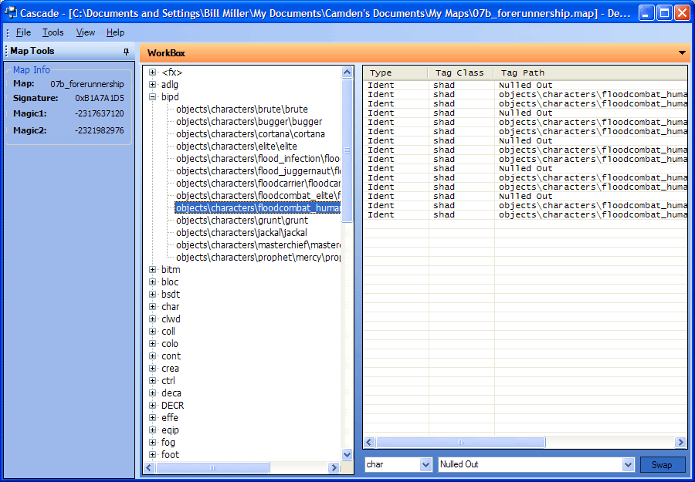This screenshot has height=482, width=695.
Task: Click the Magic1 value -2317637120
Action: click(100, 113)
